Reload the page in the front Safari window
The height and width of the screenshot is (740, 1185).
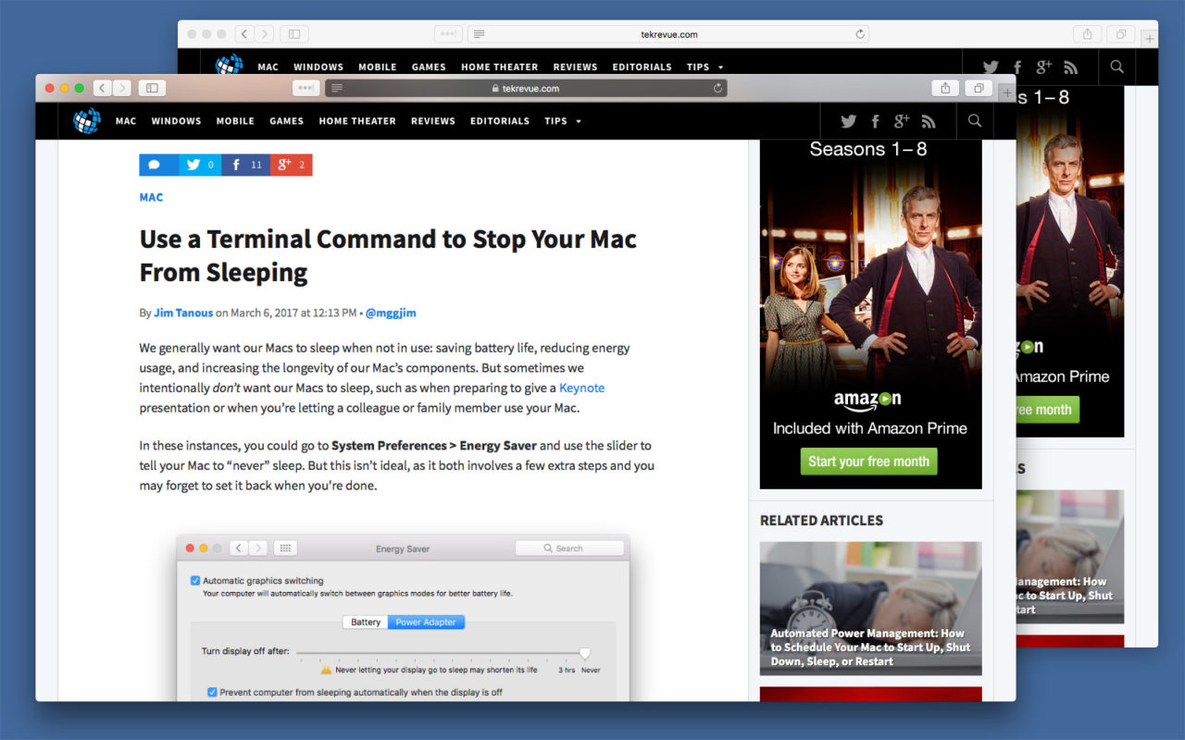tap(717, 89)
